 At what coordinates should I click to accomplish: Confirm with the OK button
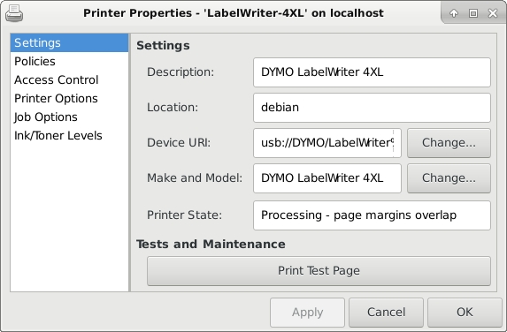click(x=465, y=313)
